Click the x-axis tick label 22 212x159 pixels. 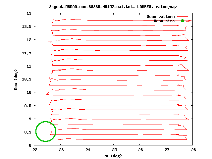(x=35, y=150)
